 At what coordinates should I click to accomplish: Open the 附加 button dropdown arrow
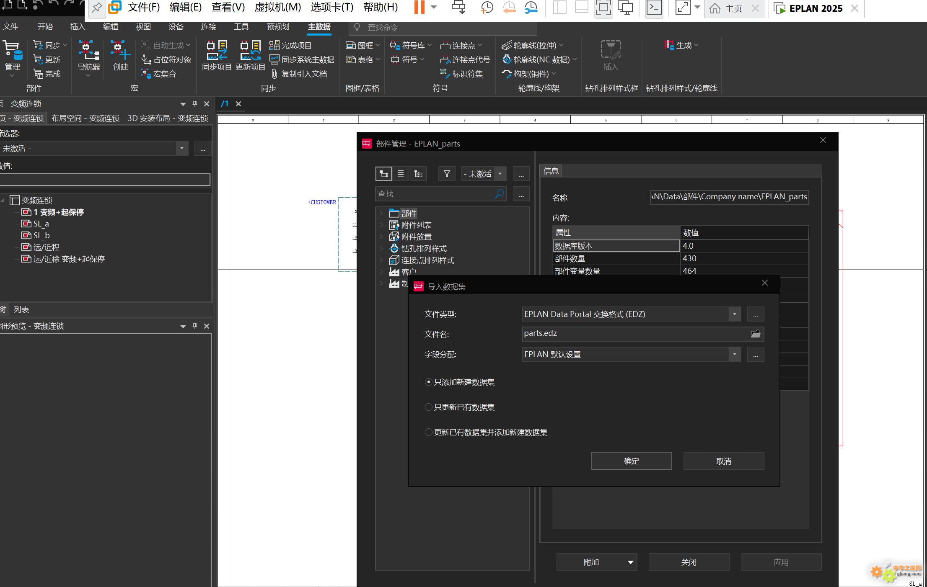pyautogui.click(x=630, y=562)
